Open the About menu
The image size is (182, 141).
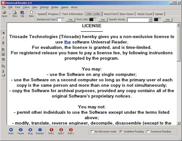[x=74, y=7]
